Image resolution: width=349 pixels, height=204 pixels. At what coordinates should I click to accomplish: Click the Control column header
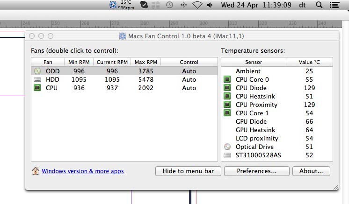tap(189, 62)
